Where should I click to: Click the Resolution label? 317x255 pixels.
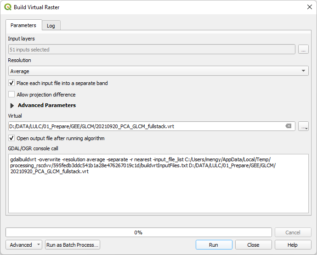point(19,60)
